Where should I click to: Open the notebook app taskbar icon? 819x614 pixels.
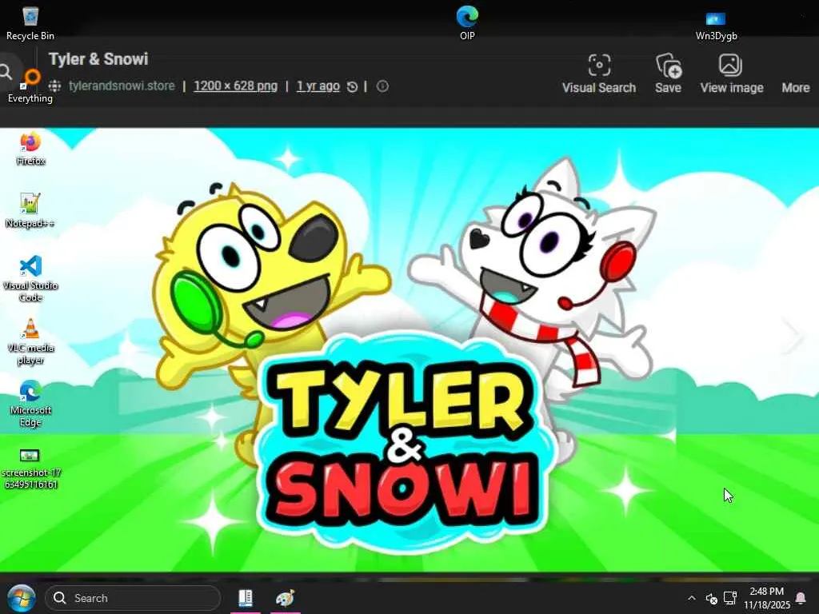coord(246,598)
